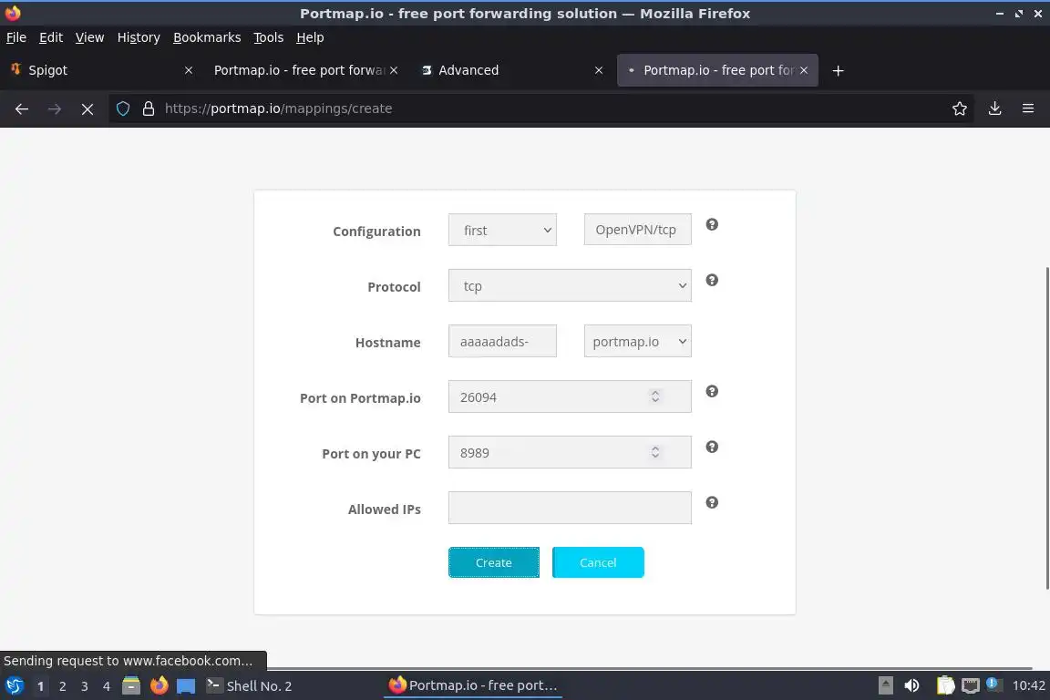This screenshot has width=1050, height=700.
Task: Open the Firefox hamburger menu
Action: coord(1028,108)
